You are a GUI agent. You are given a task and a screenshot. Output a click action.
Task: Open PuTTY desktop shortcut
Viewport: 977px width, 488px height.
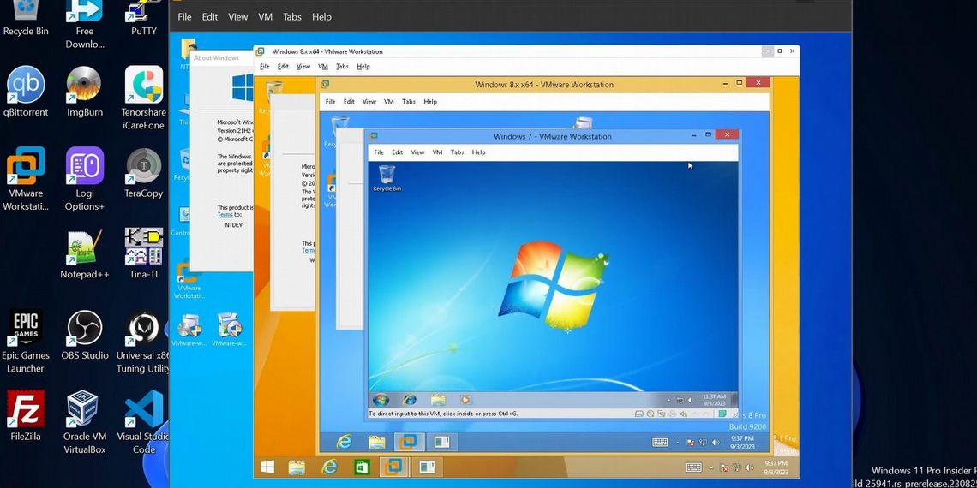coord(144,18)
